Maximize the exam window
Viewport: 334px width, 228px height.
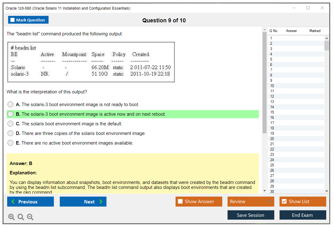[308, 8]
